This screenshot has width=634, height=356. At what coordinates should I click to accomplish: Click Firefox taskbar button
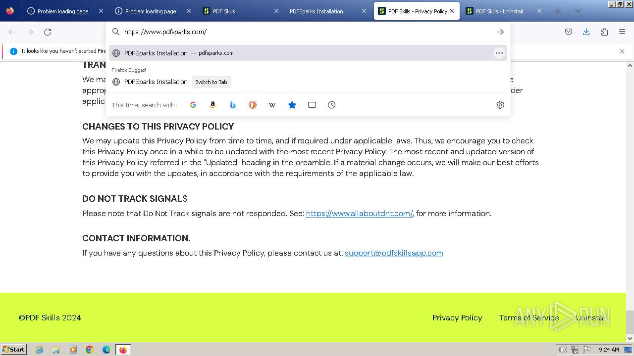coord(123,350)
